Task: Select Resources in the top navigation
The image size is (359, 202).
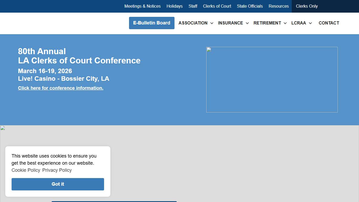Action: pyautogui.click(x=279, y=6)
